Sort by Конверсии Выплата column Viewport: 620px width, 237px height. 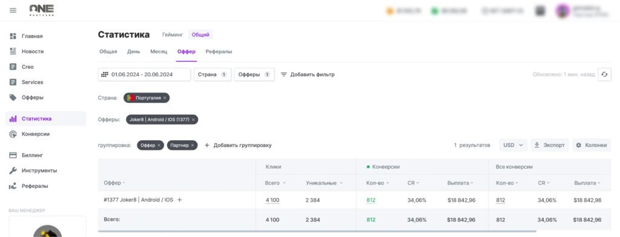pos(460,183)
